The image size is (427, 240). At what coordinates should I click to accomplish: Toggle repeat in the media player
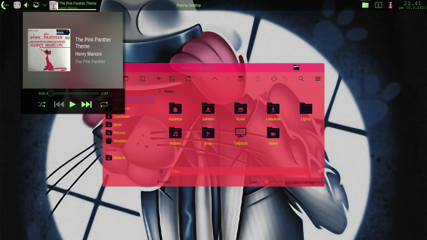tap(104, 104)
